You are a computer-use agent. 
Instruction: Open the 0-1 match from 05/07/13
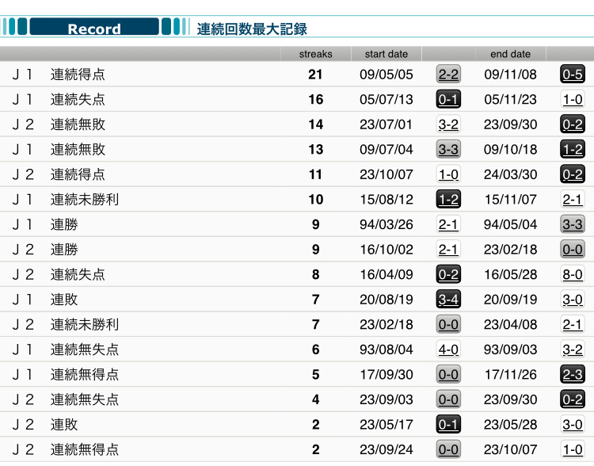tap(448, 100)
